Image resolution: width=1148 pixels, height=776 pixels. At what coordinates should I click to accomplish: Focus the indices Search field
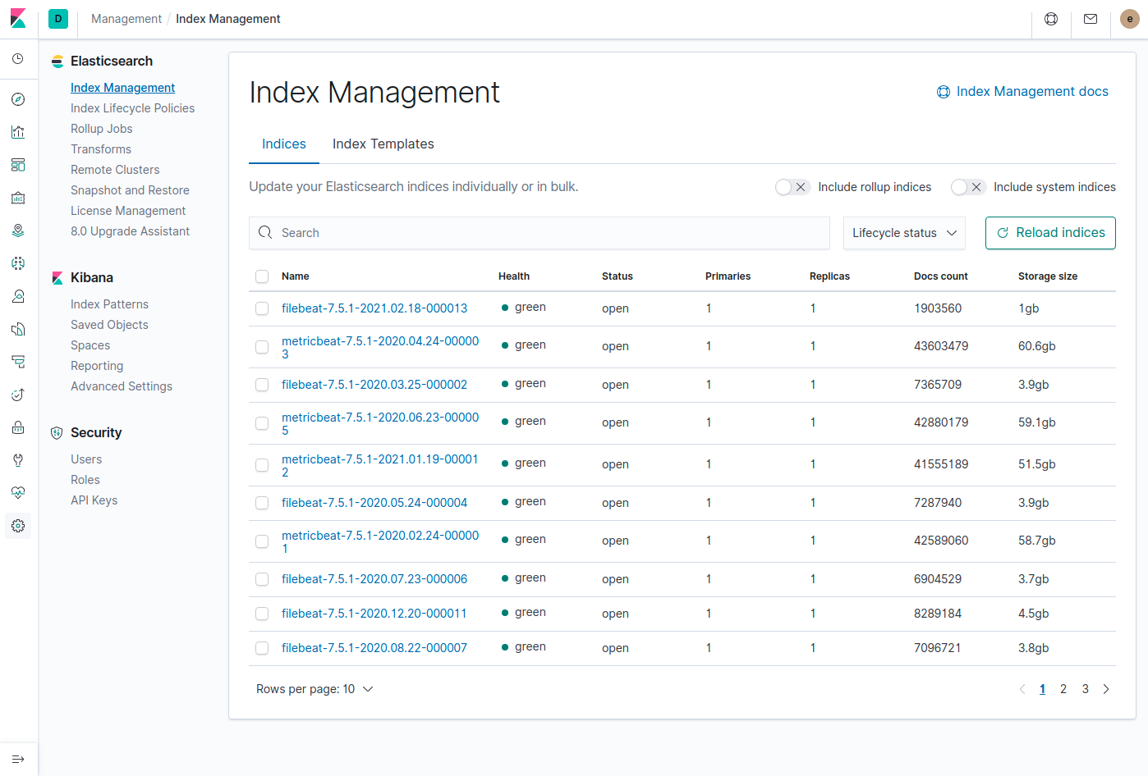(x=540, y=233)
